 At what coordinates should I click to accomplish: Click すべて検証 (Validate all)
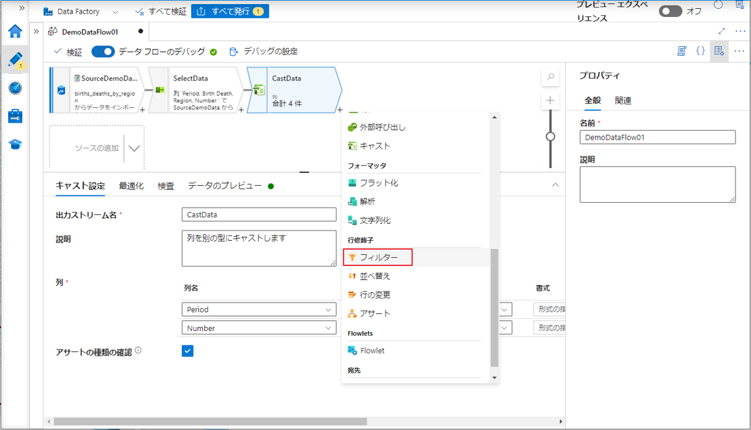pyautogui.click(x=161, y=12)
